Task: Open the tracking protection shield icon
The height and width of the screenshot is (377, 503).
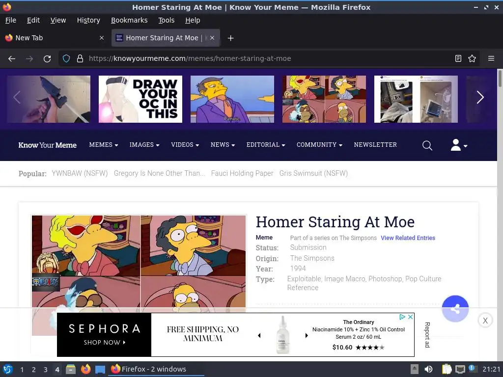Action: click(x=66, y=58)
